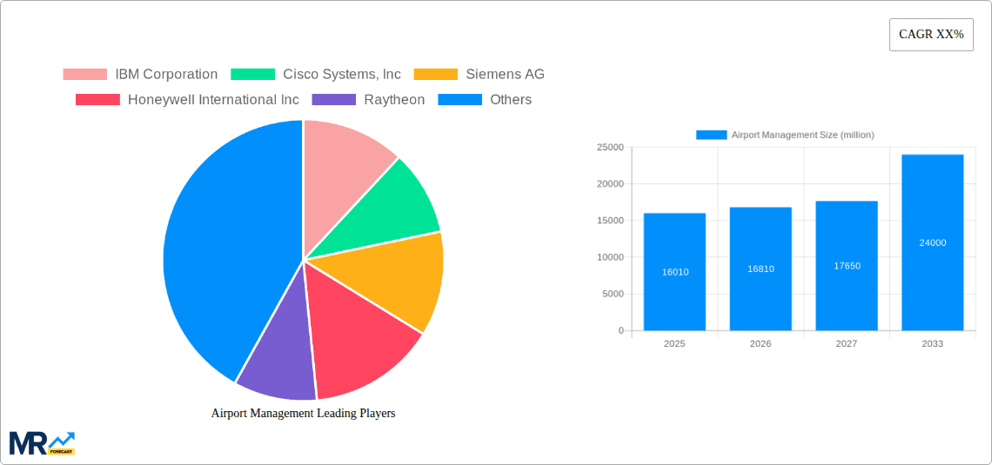992x465 pixels.
Task: Click the 0 y-axis label
Action: [620, 330]
